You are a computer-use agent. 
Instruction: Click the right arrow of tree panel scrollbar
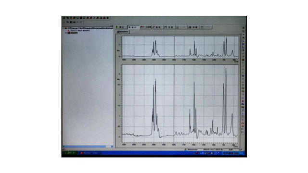click(x=112, y=146)
